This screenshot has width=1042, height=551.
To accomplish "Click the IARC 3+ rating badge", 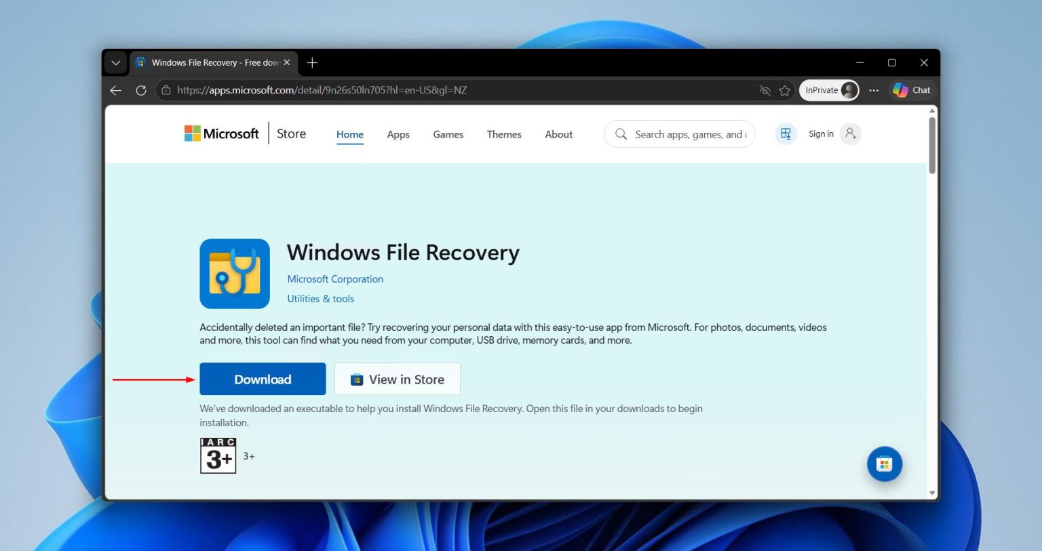I will pyautogui.click(x=218, y=455).
